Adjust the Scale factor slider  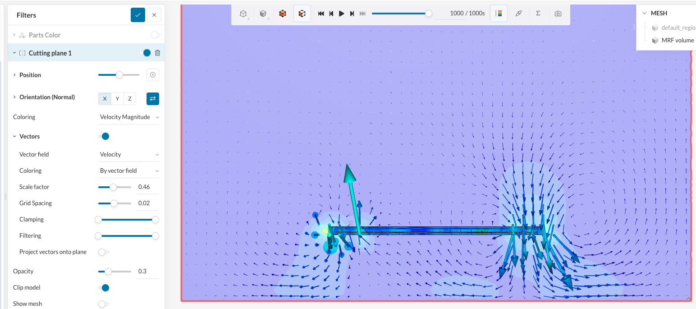113,187
